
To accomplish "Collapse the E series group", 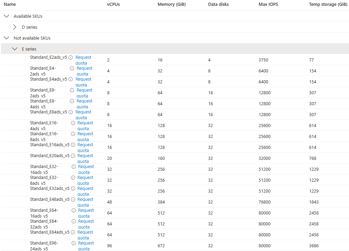I will [15, 49].
